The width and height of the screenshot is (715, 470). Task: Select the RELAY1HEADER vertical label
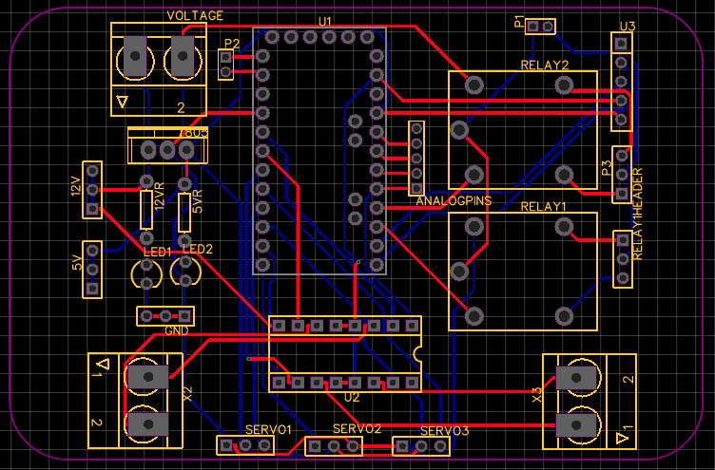(637, 214)
